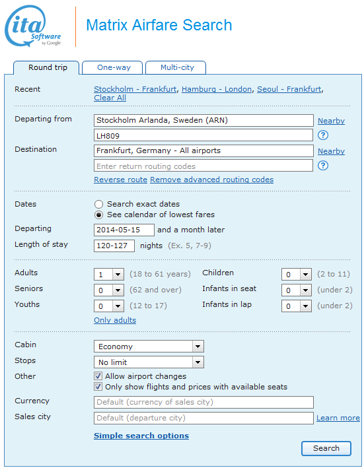Focus the Departing date field
Viewport: 364px width, 468px height.
pyautogui.click(x=124, y=230)
